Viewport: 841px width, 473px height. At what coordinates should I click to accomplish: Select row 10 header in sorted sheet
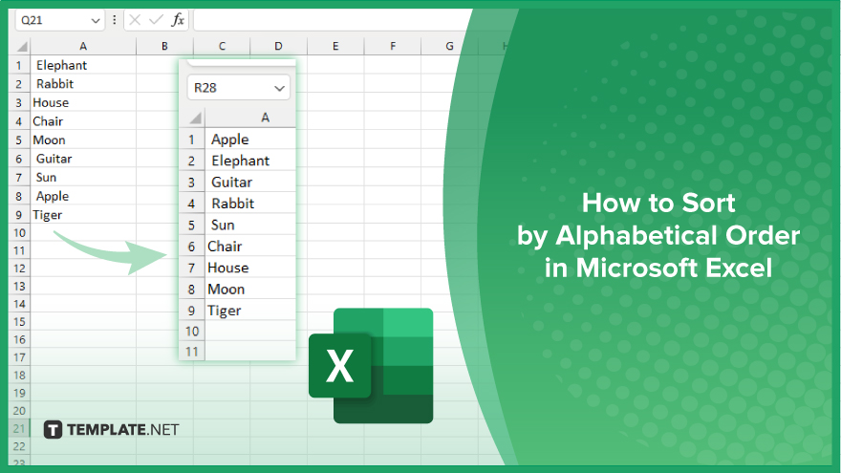point(192,331)
